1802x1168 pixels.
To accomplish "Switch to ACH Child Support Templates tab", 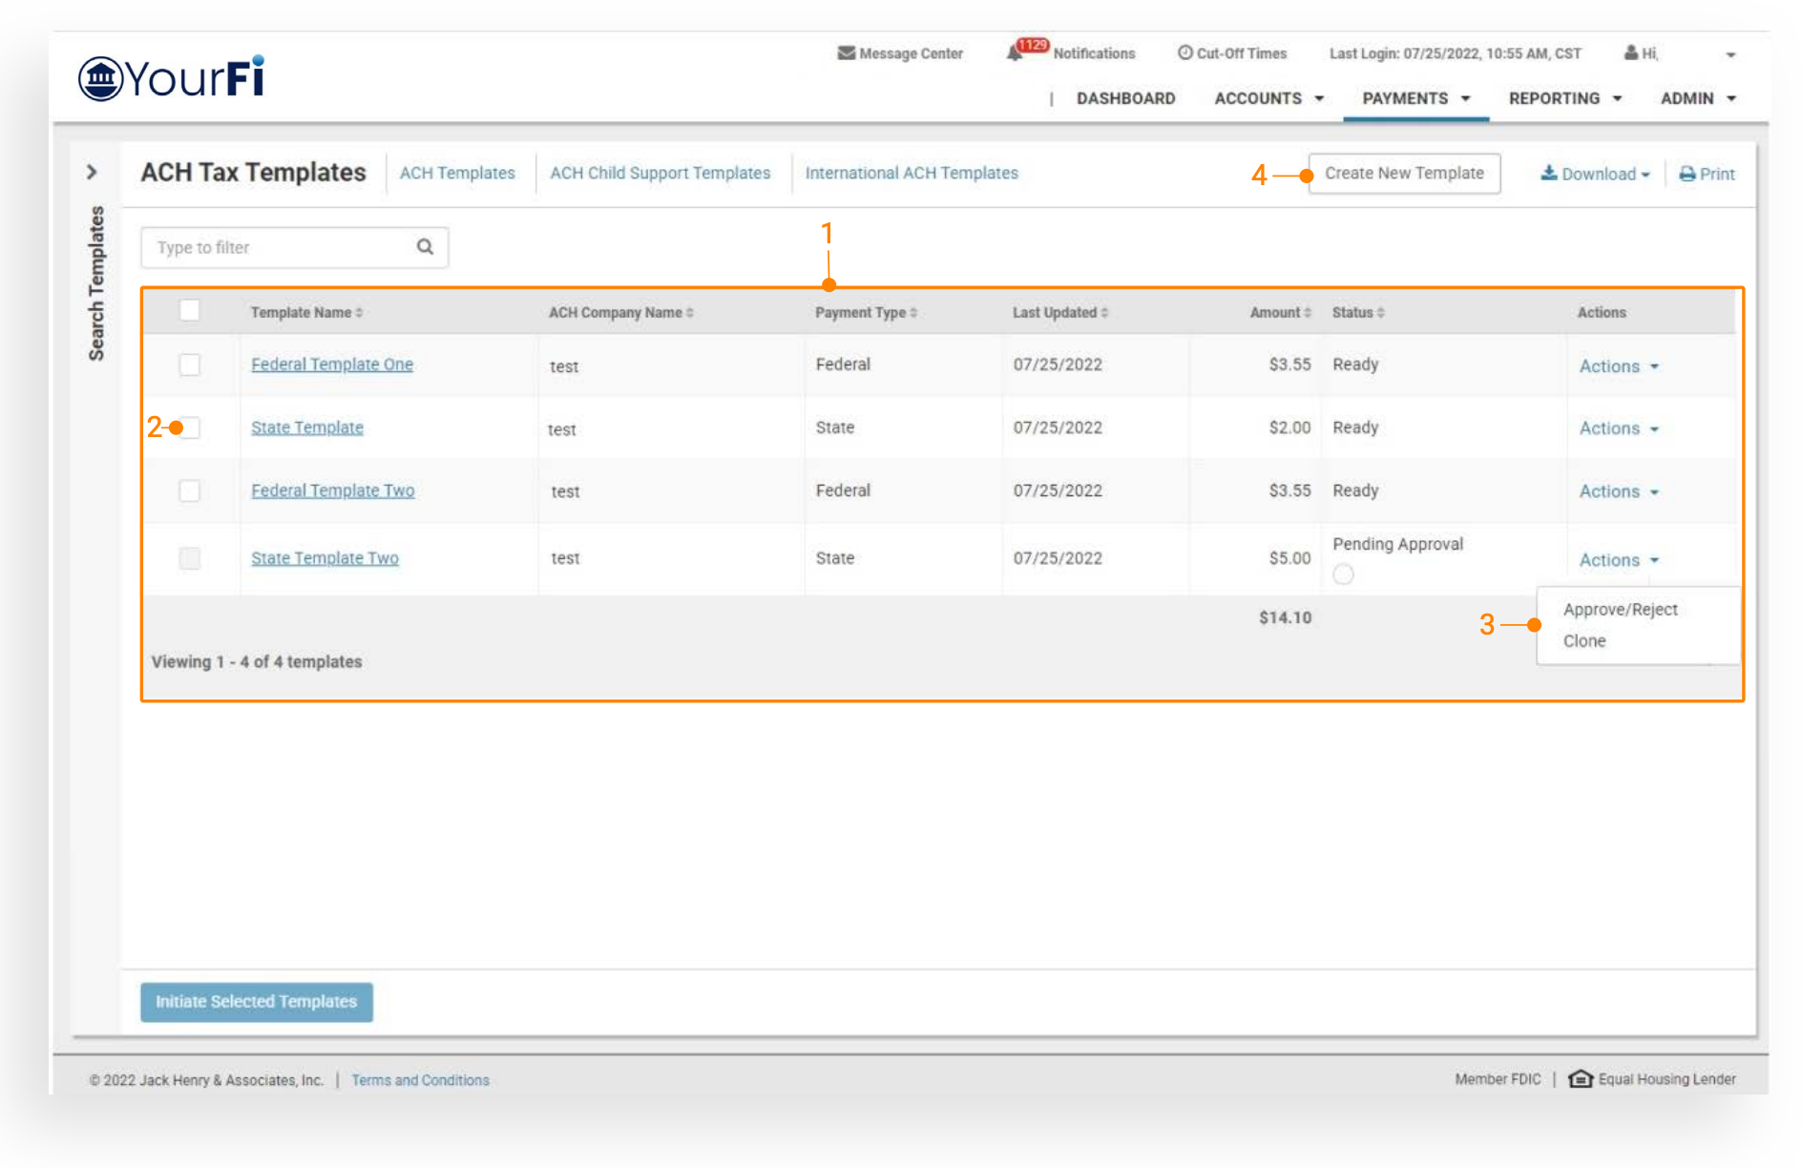I will [x=660, y=173].
